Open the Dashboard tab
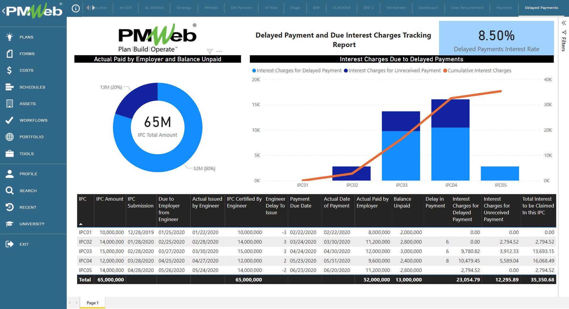Image resolution: width=569 pixels, height=309 pixels. coord(428,8)
